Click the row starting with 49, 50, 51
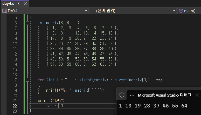This screenshot has height=115, width=201. click(82, 59)
